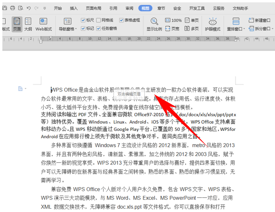Switch to 单页 display
Viewport: 275px width, 212px height.
click(x=192, y=20)
